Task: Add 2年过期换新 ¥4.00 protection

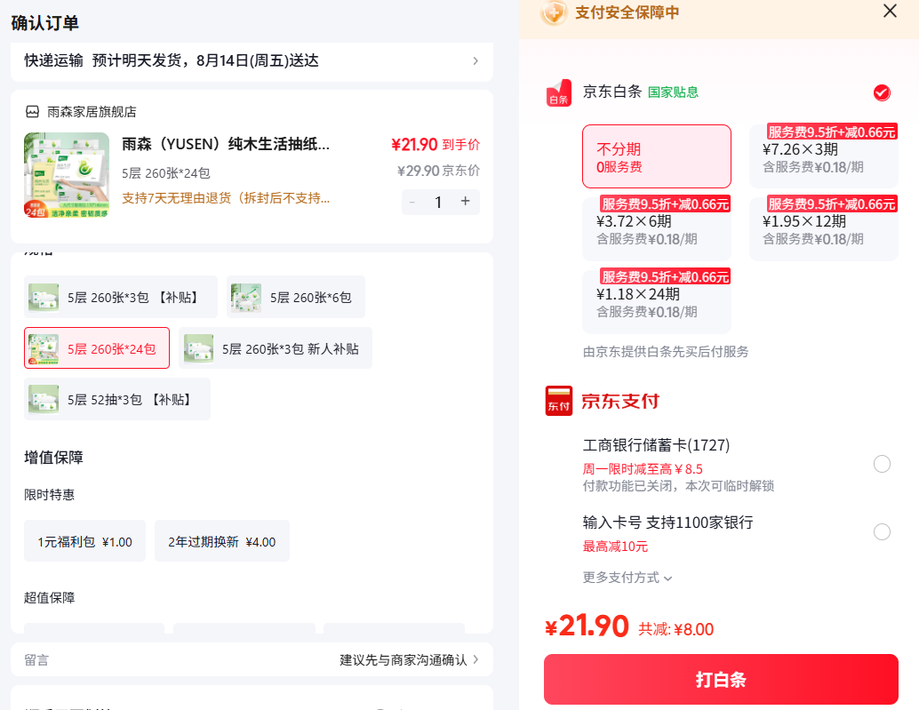Action: coord(222,541)
